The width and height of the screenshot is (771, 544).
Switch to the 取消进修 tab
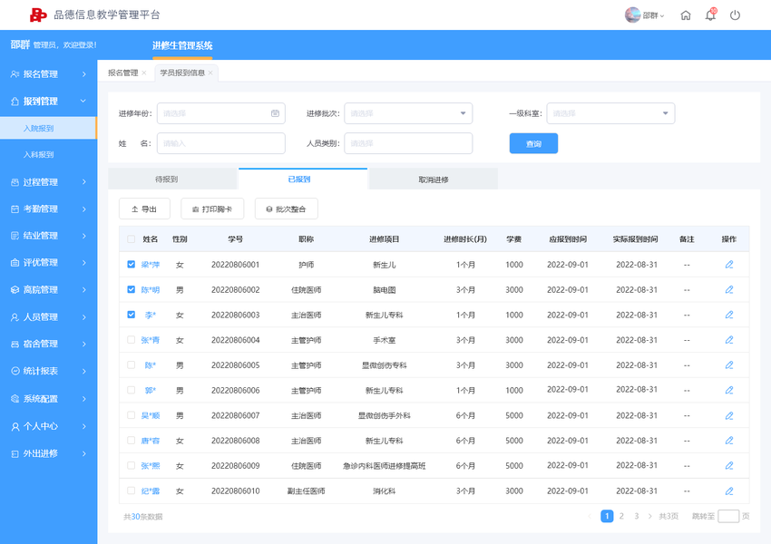tap(434, 180)
